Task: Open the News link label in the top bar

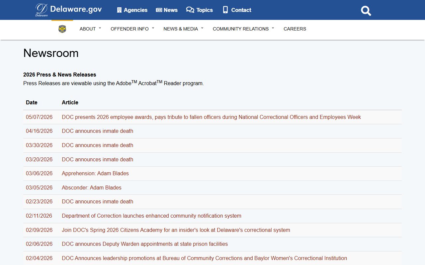Action: point(171,10)
